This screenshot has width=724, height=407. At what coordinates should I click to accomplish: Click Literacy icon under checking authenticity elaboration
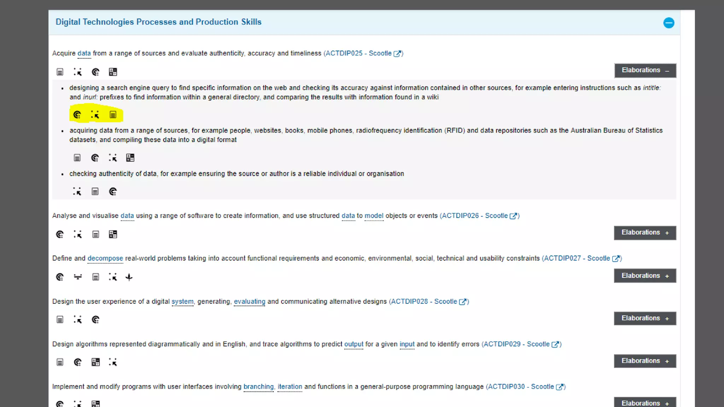tap(95, 192)
